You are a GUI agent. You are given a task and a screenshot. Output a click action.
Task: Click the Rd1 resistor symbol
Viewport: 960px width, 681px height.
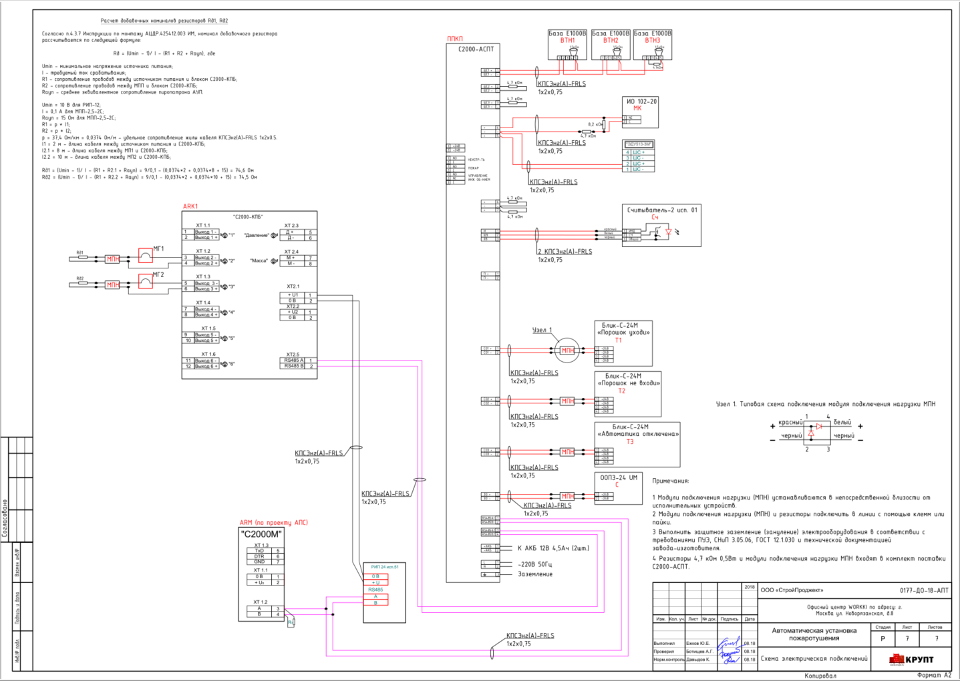pyautogui.click(x=82, y=258)
